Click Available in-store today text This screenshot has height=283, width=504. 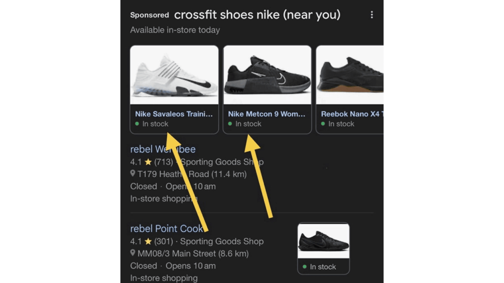[175, 30]
